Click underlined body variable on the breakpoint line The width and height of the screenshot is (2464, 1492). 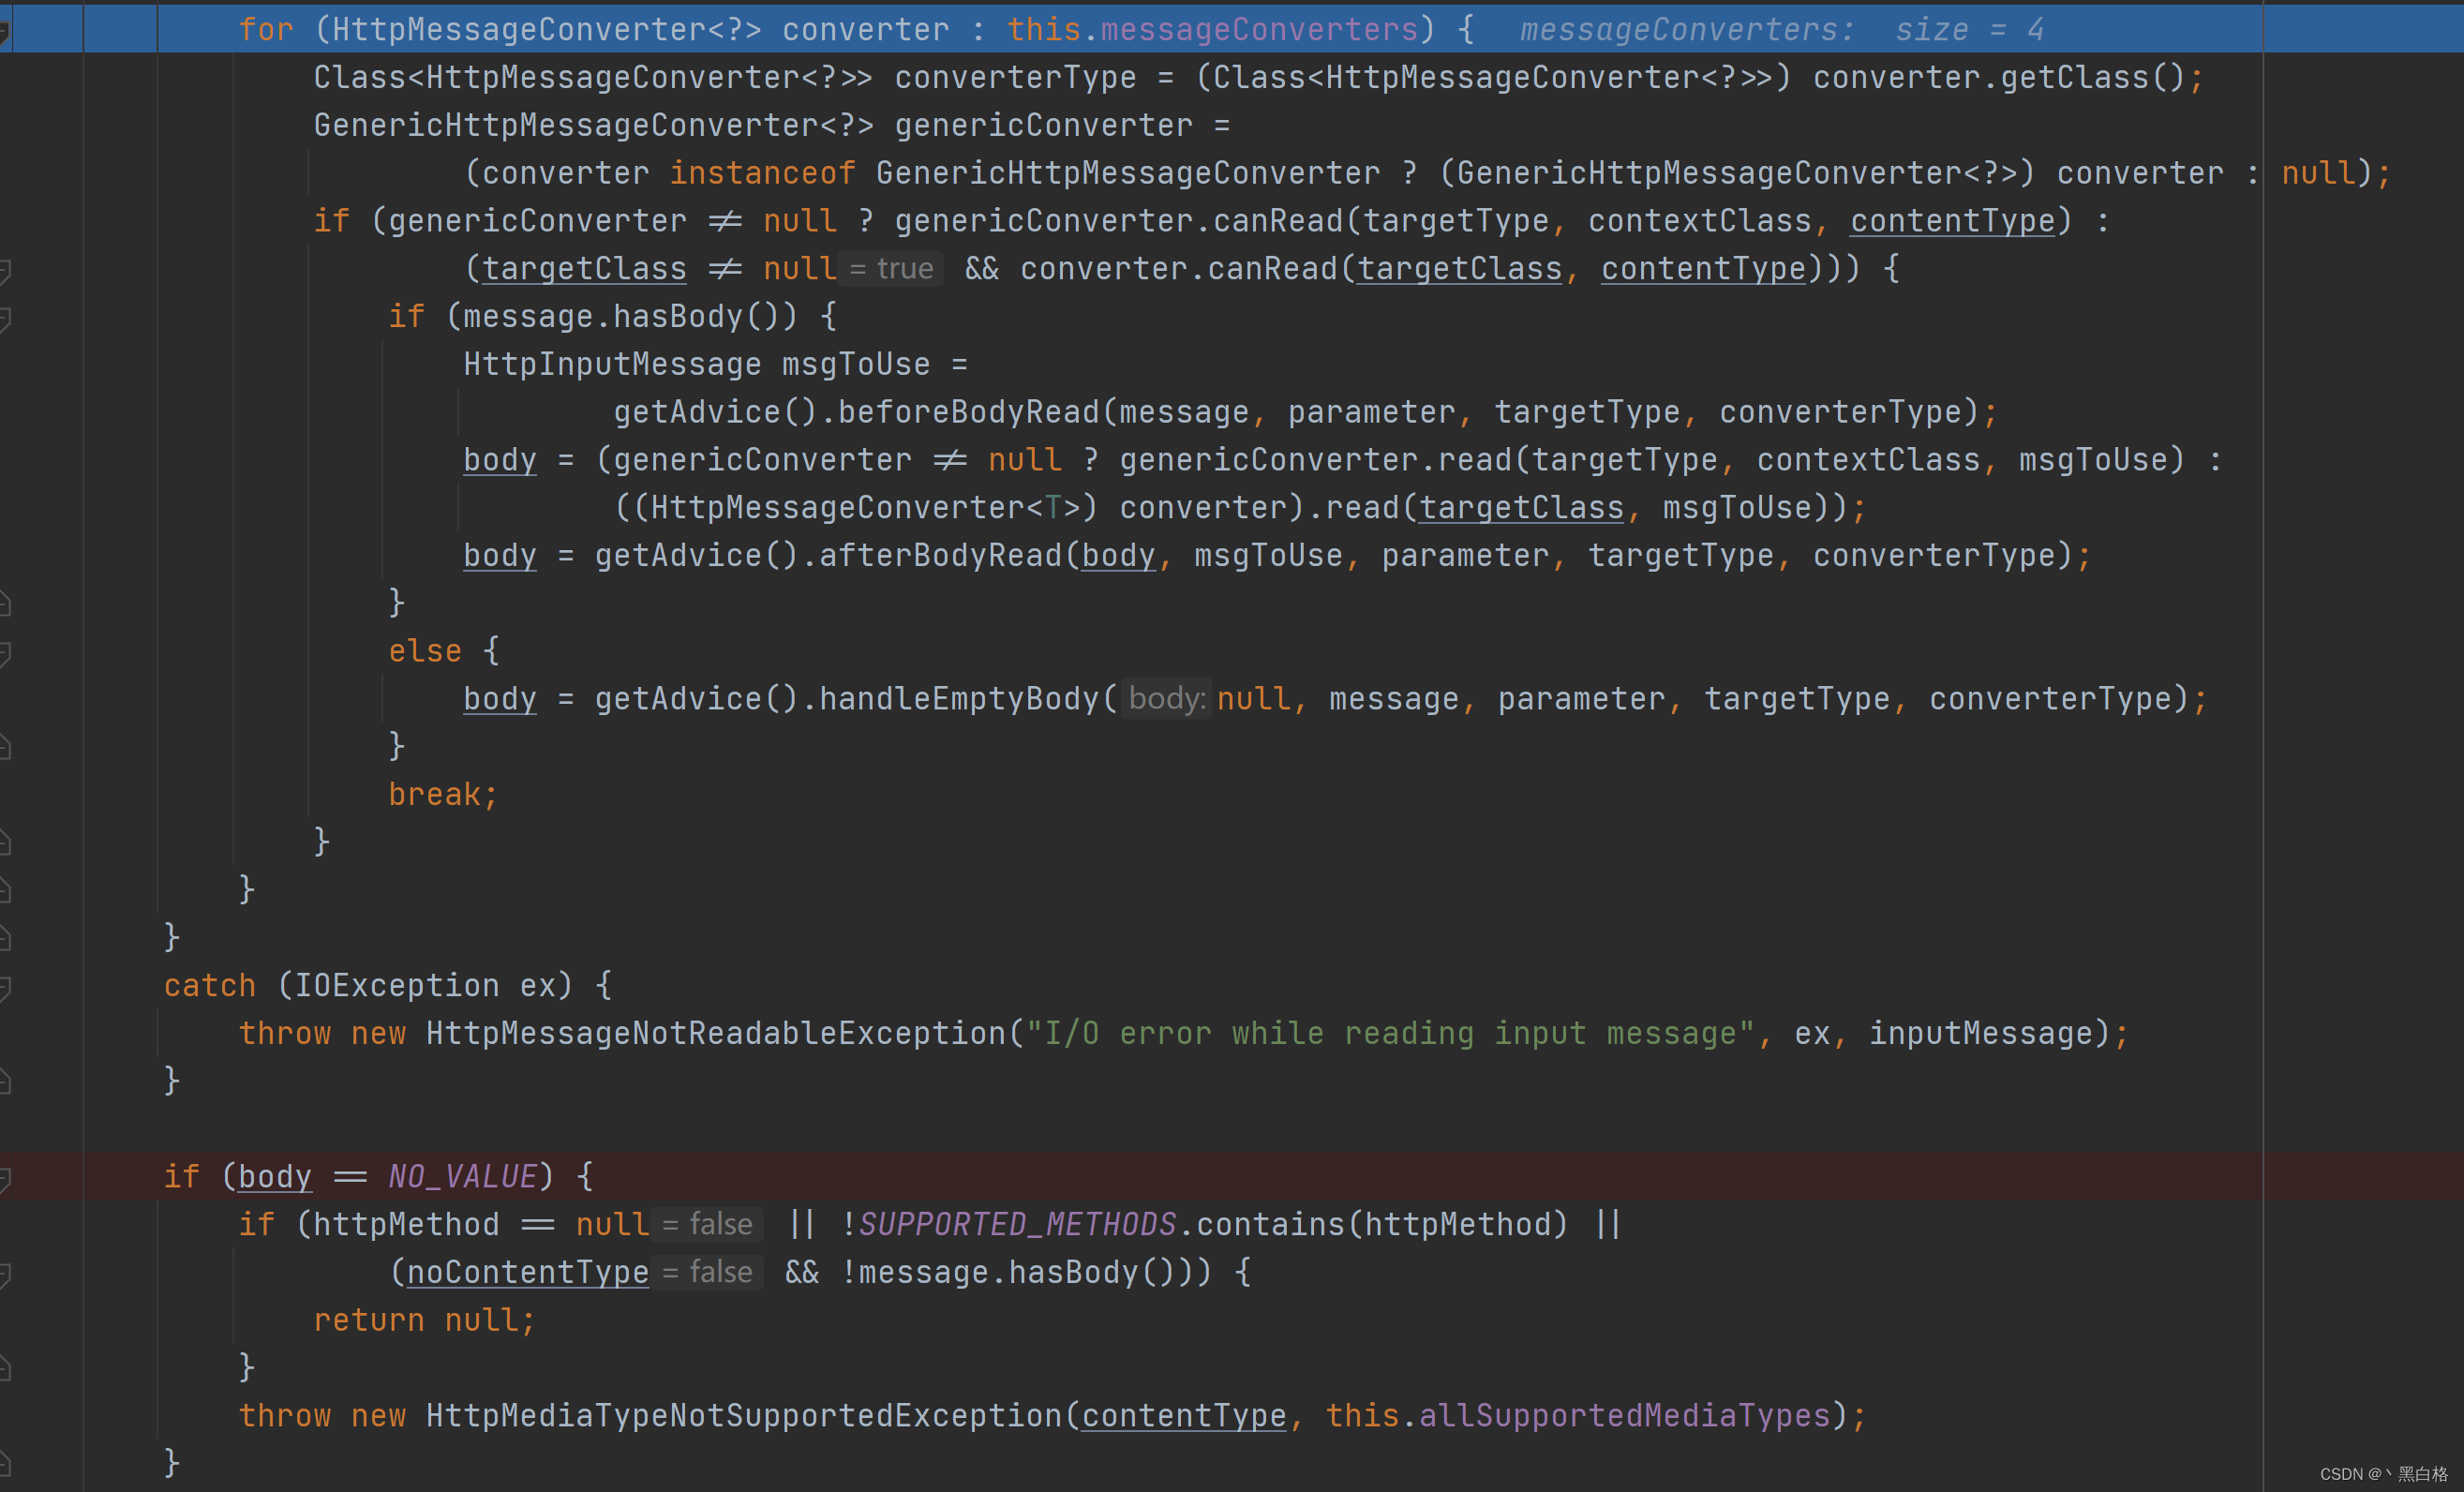coord(274,1176)
